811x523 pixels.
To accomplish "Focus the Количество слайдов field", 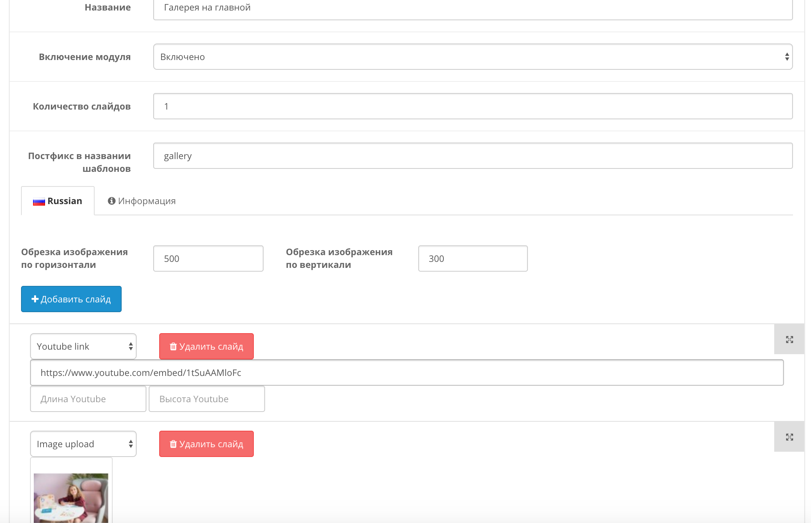I will [x=472, y=106].
